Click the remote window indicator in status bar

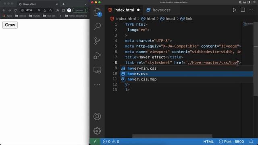click(x=95, y=141)
